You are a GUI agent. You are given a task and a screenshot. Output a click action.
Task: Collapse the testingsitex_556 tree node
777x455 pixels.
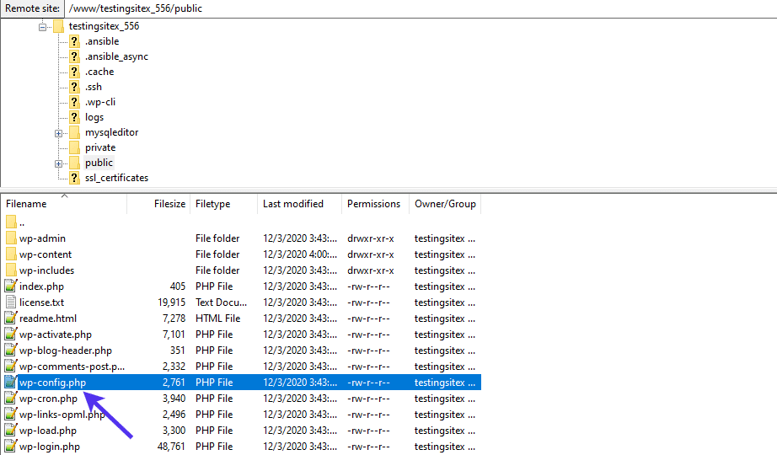point(43,27)
